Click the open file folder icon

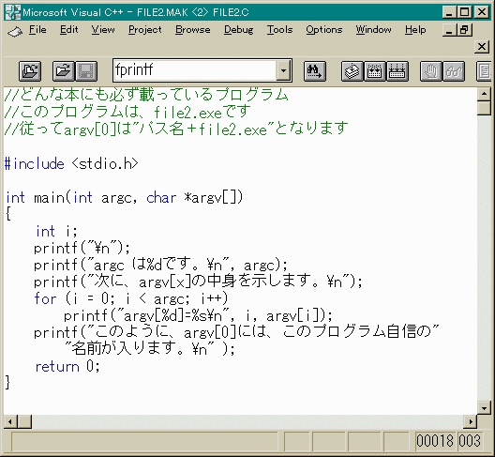(64, 70)
